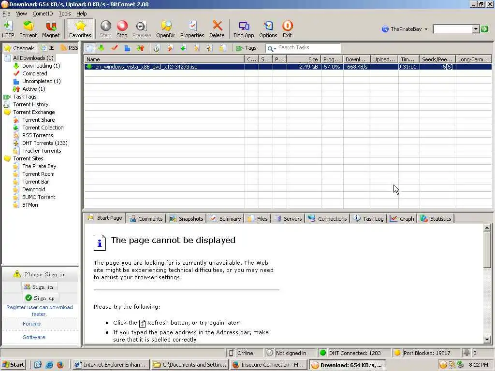
Task: Select All Downloads (1) in the tree
Action: coord(33,58)
